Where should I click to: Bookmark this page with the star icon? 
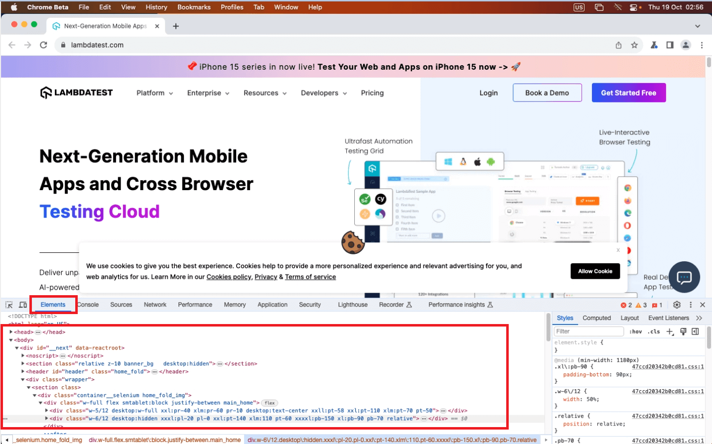click(x=634, y=45)
